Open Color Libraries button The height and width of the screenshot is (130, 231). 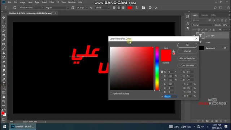(187, 65)
